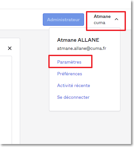
Task: Select Préférences in the user menu
Action: [x=70, y=74]
